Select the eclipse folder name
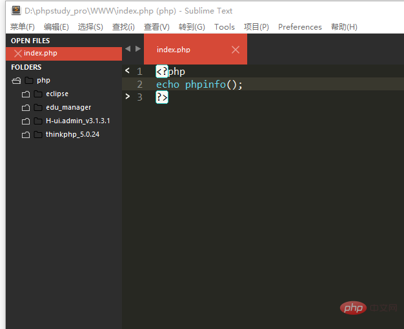 click(x=57, y=94)
